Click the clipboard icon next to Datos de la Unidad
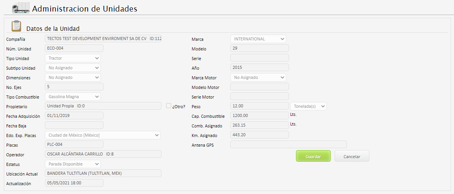 (16, 26)
